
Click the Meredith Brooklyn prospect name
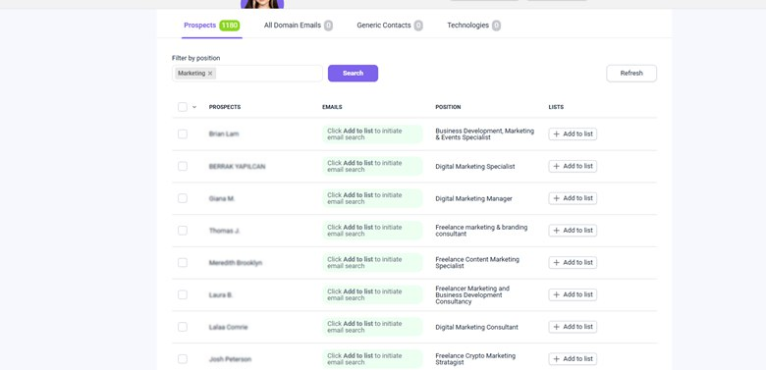tap(236, 263)
